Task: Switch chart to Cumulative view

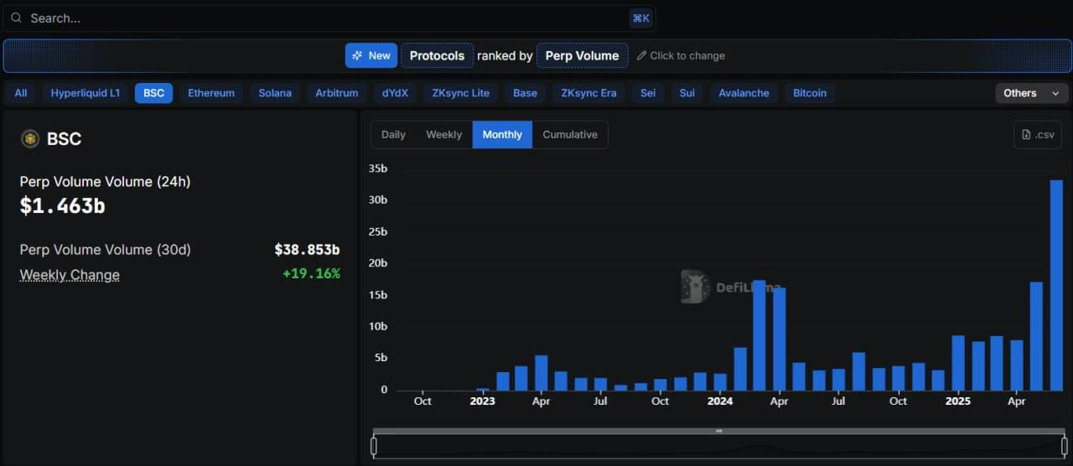Action: coord(570,135)
